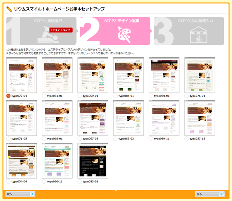
Task: Click the pencil icon beside page title
Action: point(9,9)
